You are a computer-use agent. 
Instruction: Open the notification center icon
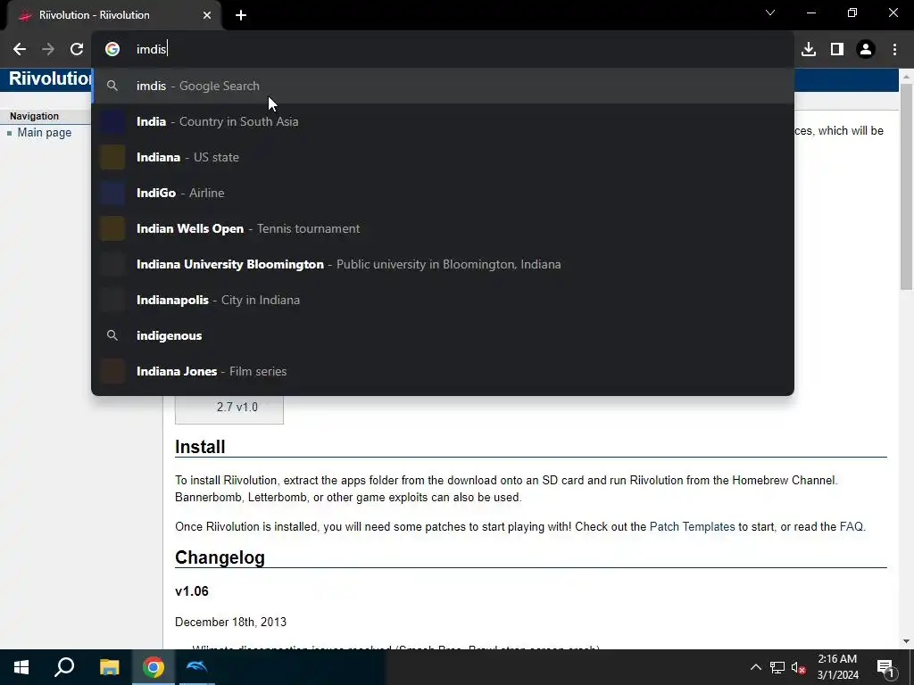[885, 668]
